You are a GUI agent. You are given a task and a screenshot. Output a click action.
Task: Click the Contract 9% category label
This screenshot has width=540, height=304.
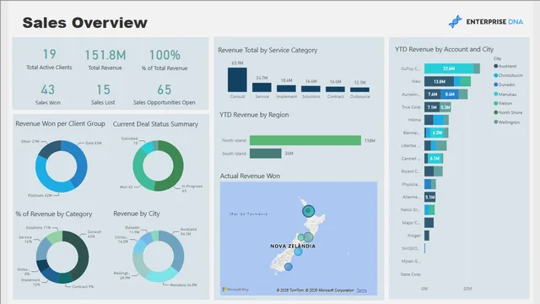tap(83, 286)
